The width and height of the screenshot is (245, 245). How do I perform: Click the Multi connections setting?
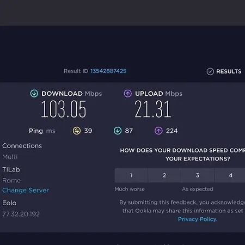point(10,157)
